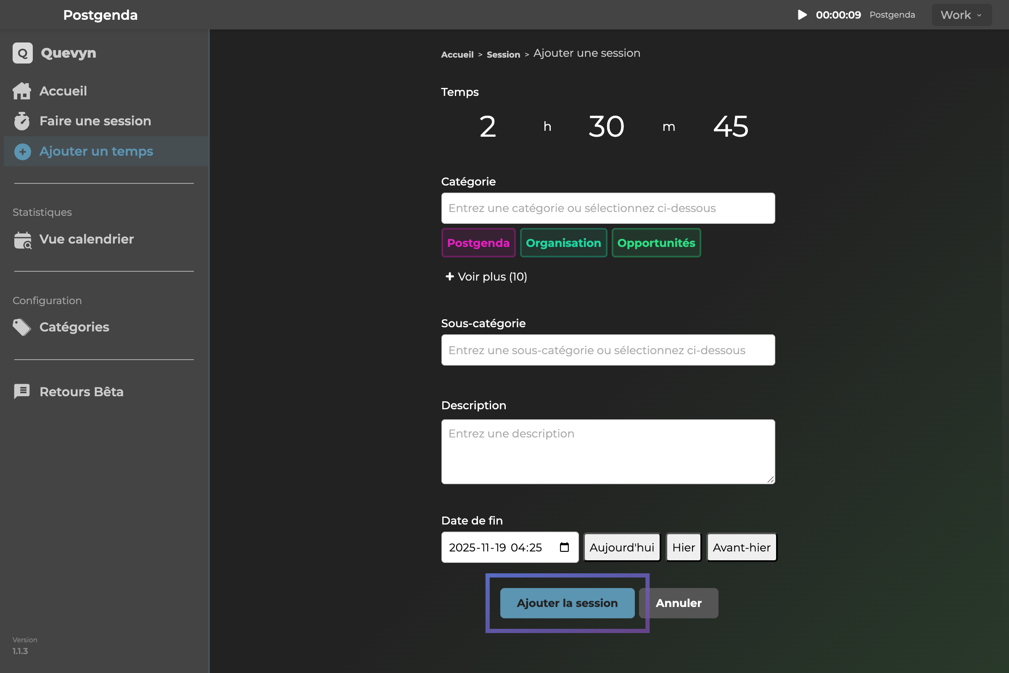Choose the green Opportunités category chip
The image size is (1009, 673).
tap(656, 243)
